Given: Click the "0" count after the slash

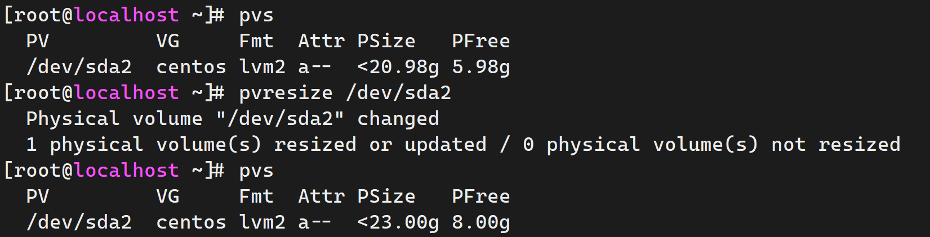Looking at the screenshot, I should click(528, 145).
